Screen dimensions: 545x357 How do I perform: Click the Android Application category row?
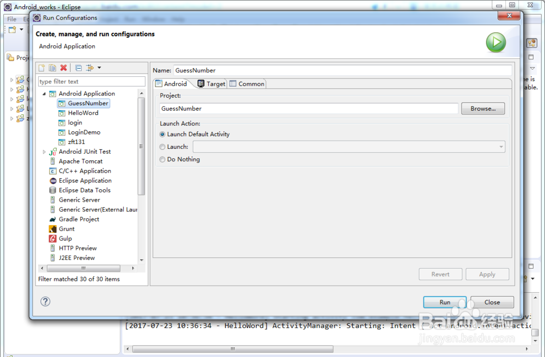click(82, 94)
